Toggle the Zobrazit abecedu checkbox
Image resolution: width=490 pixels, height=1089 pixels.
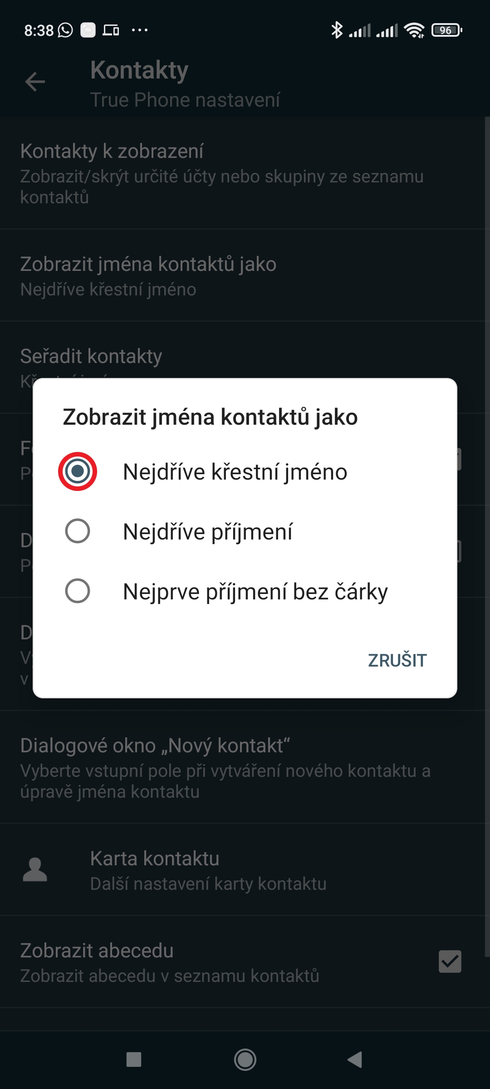[x=450, y=961]
